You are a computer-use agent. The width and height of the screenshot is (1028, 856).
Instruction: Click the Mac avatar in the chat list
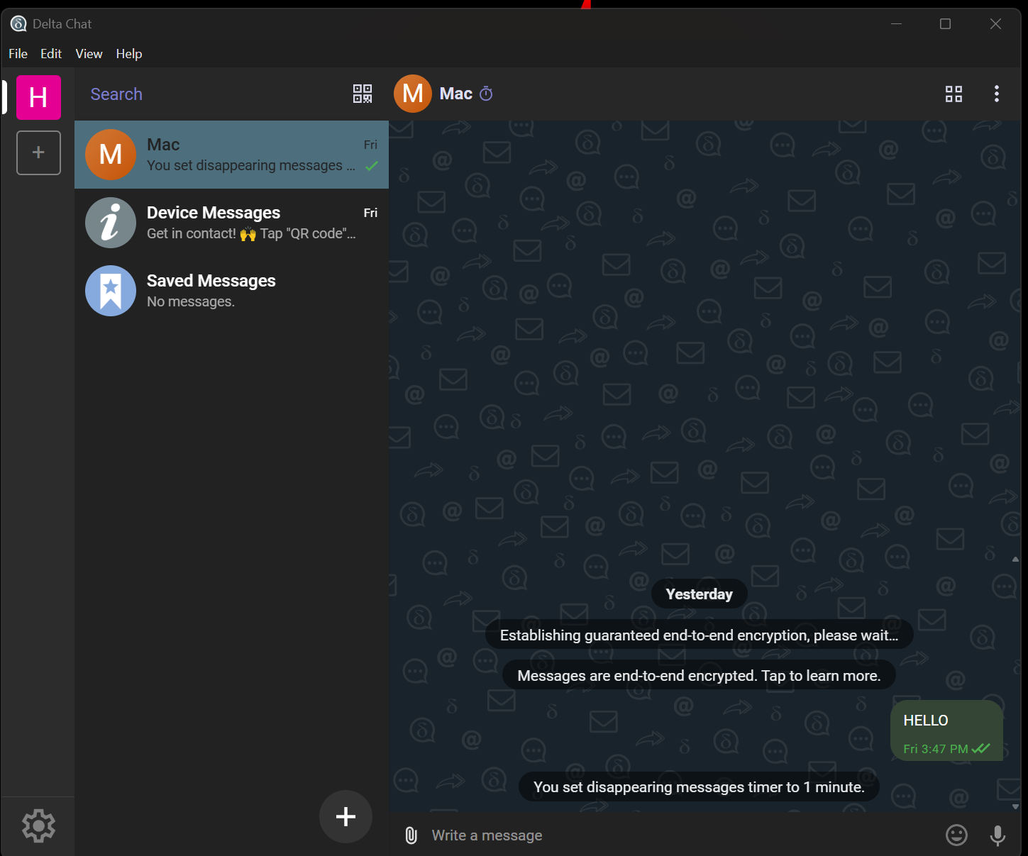click(111, 155)
